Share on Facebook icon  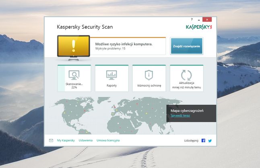203,141
